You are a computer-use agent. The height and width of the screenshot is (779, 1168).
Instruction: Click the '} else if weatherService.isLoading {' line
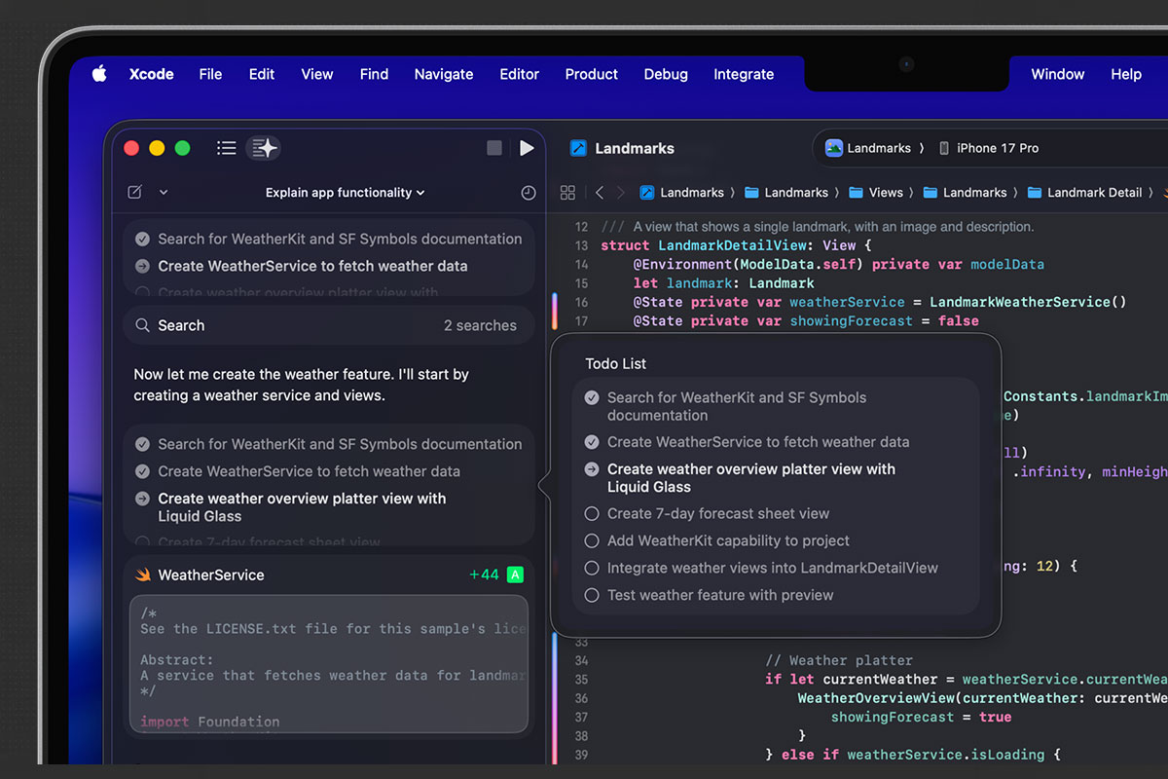[x=912, y=755]
